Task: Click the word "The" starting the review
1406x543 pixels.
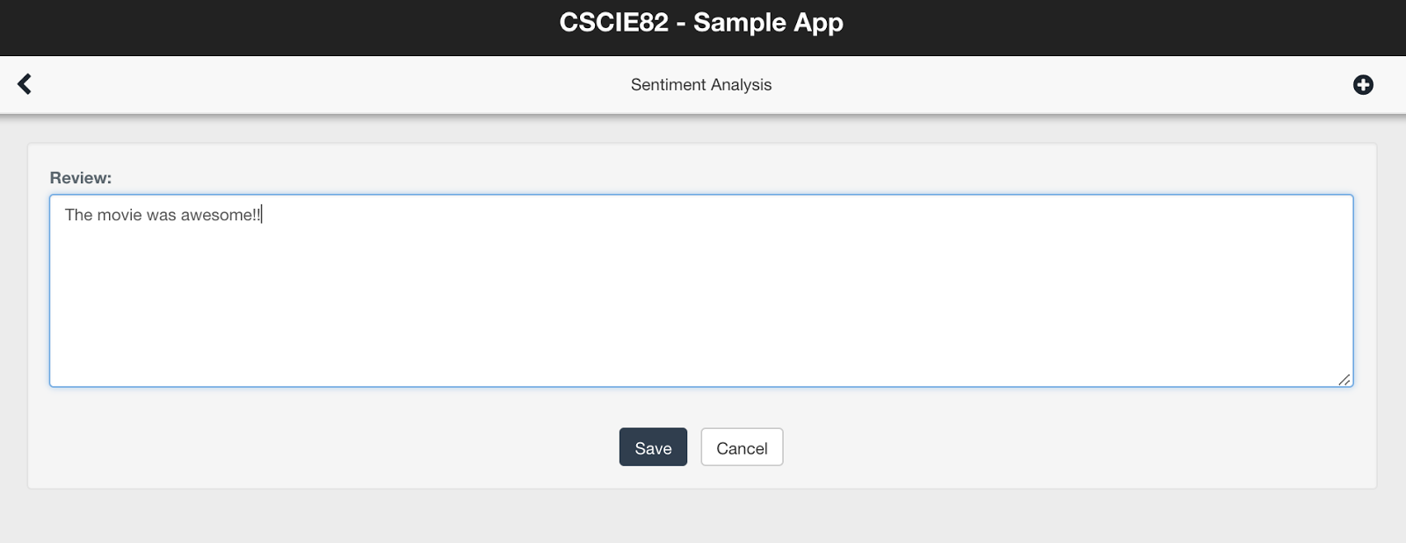Action: click(x=78, y=215)
